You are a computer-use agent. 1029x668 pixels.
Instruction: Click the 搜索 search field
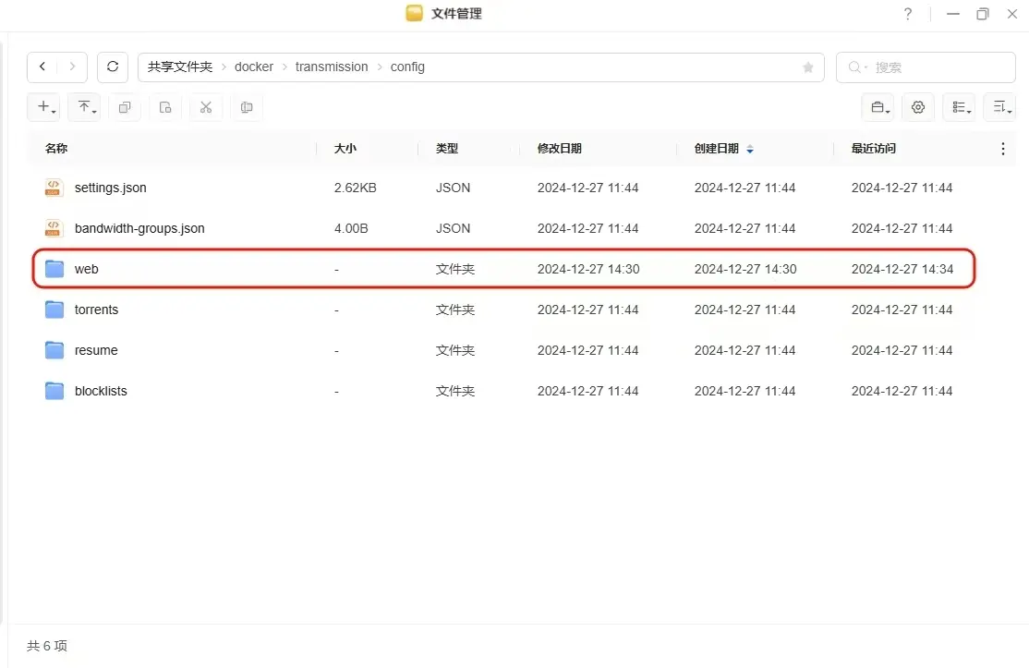pos(933,67)
